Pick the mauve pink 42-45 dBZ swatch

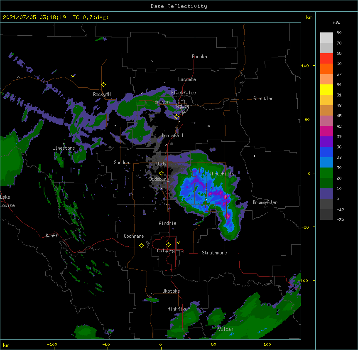click(x=326, y=121)
